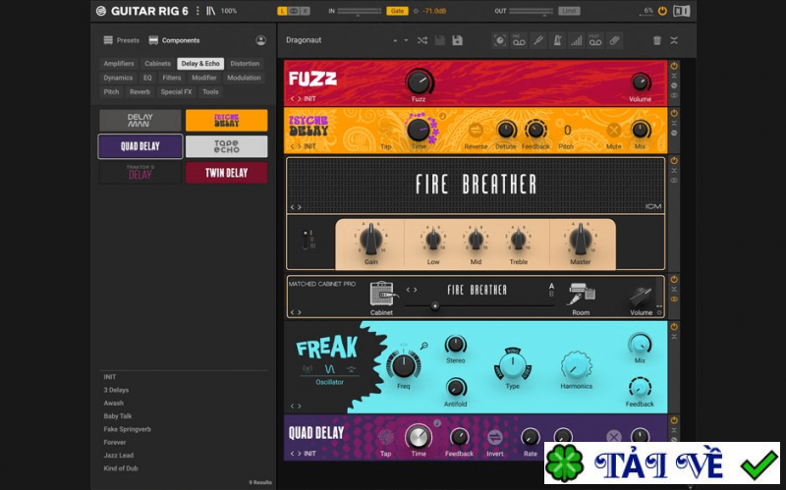Open the Guitar Rig main menu dots
786x490 pixels.
(197, 11)
